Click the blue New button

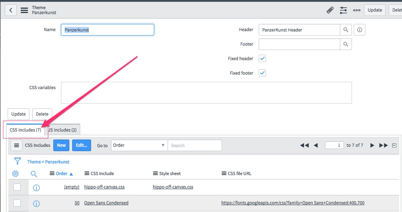click(61, 145)
